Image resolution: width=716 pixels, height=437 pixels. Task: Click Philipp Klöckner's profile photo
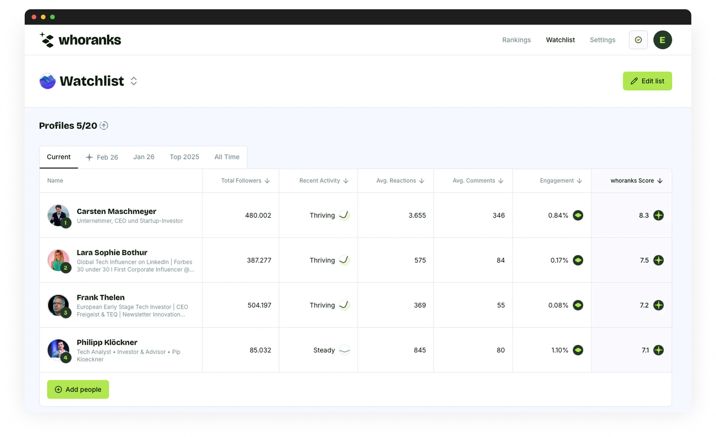tap(58, 350)
